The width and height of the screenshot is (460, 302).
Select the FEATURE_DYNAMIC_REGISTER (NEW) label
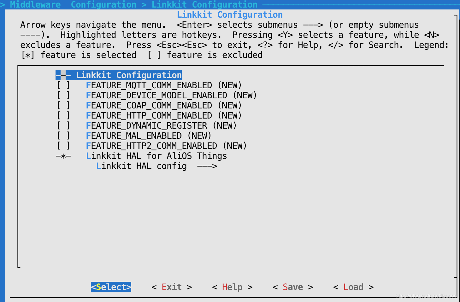point(161,126)
